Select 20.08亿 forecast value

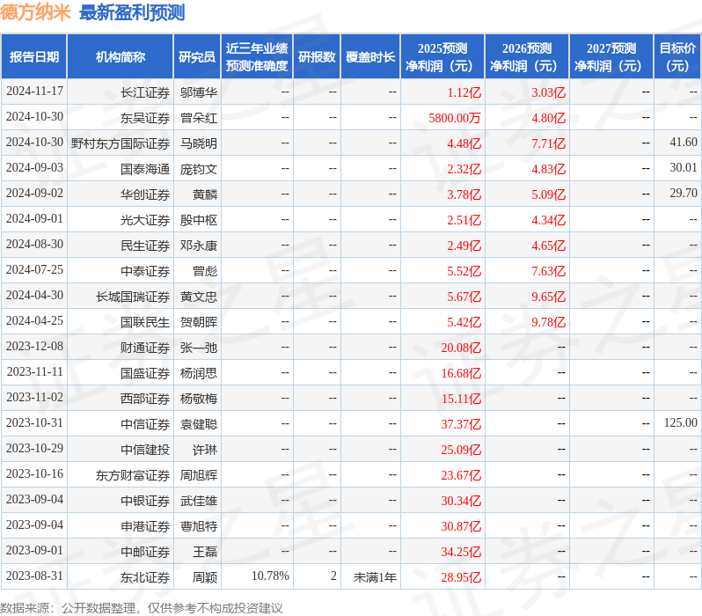pos(461,348)
